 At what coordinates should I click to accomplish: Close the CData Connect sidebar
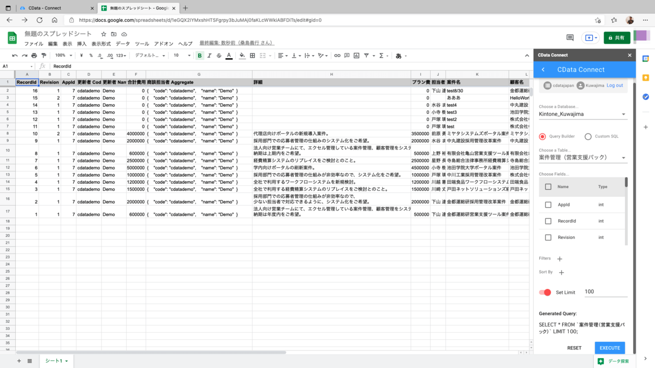[629, 55]
